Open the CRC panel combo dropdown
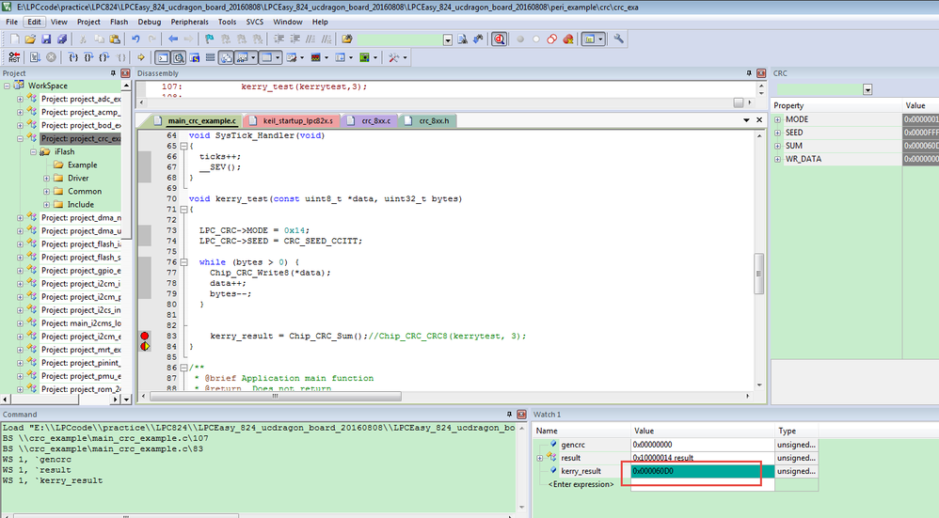This screenshot has height=518, width=939. 867,89
